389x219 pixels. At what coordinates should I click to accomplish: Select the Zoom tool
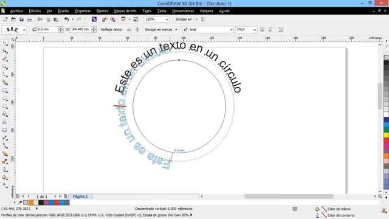[x=4, y=66]
